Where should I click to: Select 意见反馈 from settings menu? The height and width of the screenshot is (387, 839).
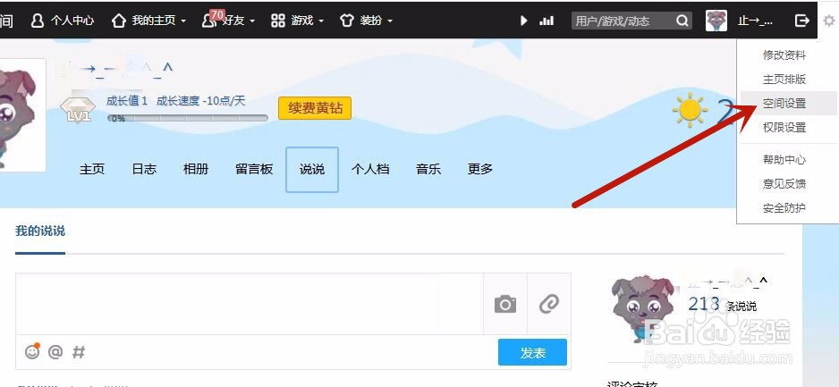pyautogui.click(x=784, y=183)
